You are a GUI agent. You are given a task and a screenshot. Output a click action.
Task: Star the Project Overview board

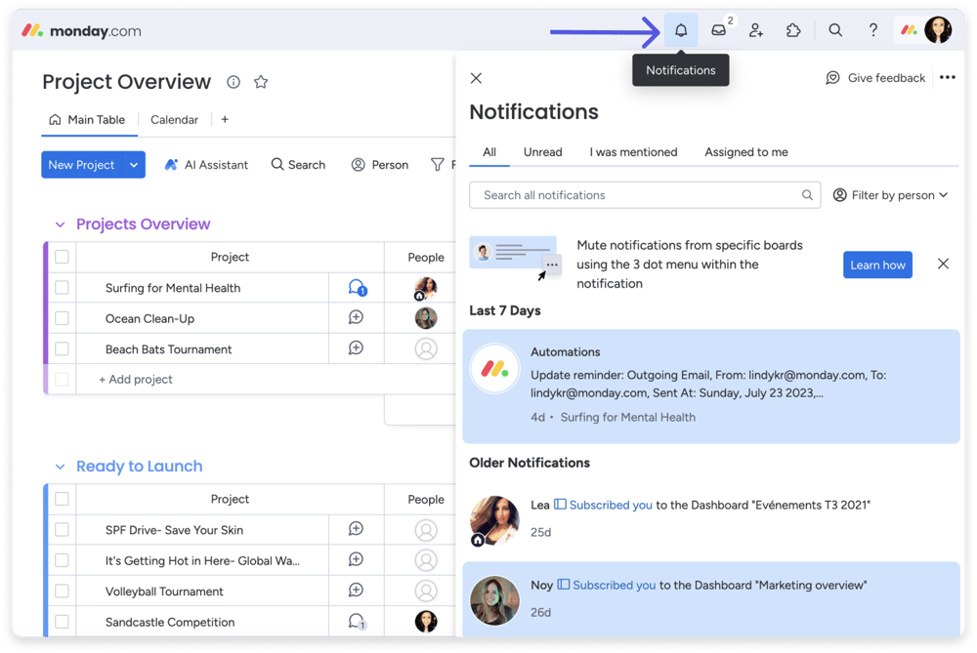point(261,82)
